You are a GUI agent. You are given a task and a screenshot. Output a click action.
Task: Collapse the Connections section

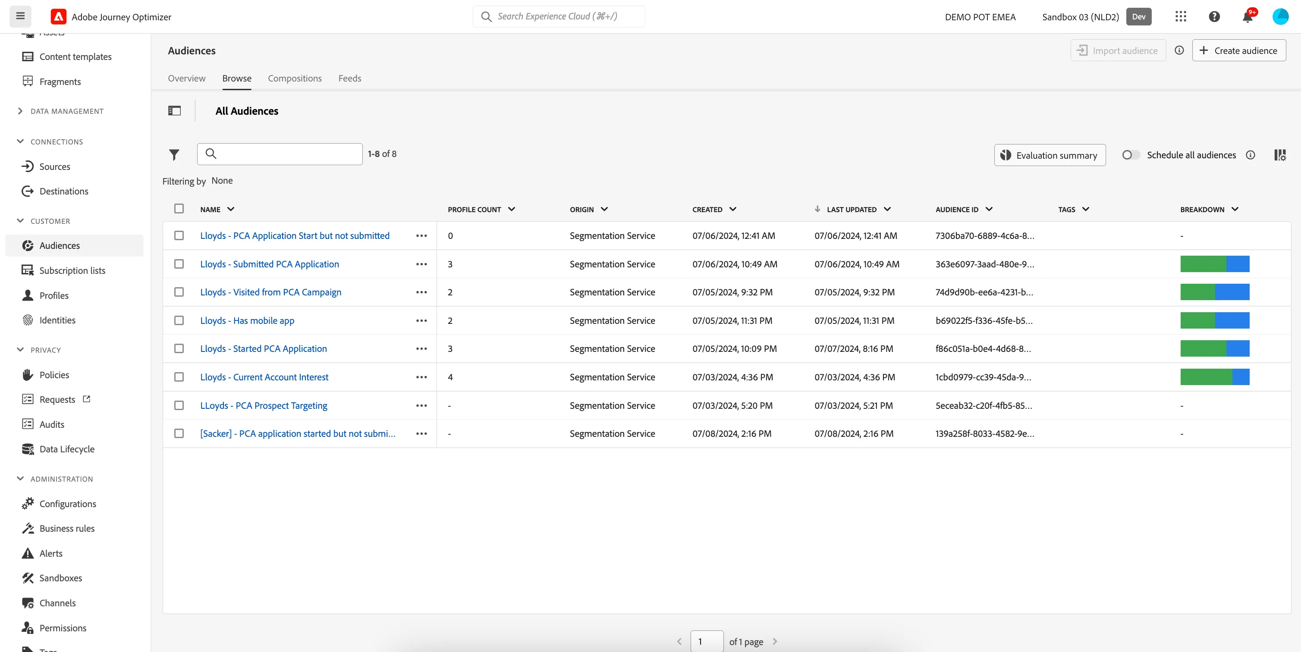coord(20,141)
